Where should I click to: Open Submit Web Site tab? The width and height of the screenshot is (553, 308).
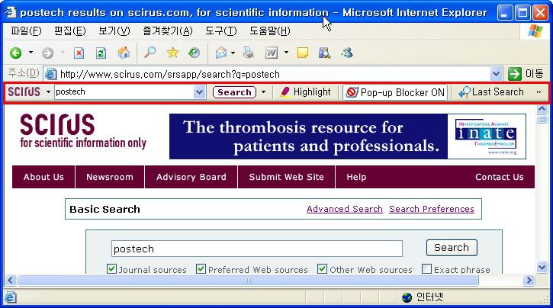click(x=286, y=177)
